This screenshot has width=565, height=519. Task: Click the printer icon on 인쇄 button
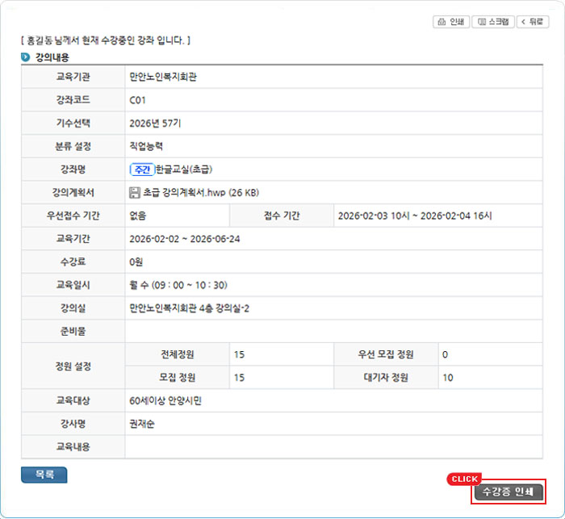coord(442,22)
